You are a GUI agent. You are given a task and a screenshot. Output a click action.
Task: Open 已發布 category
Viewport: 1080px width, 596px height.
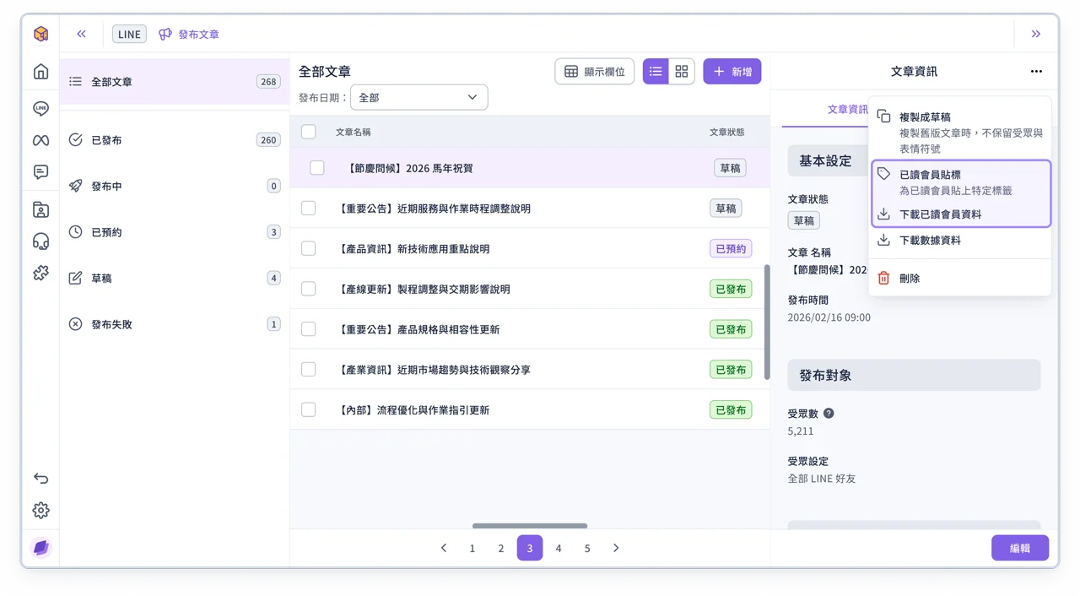[175, 140]
